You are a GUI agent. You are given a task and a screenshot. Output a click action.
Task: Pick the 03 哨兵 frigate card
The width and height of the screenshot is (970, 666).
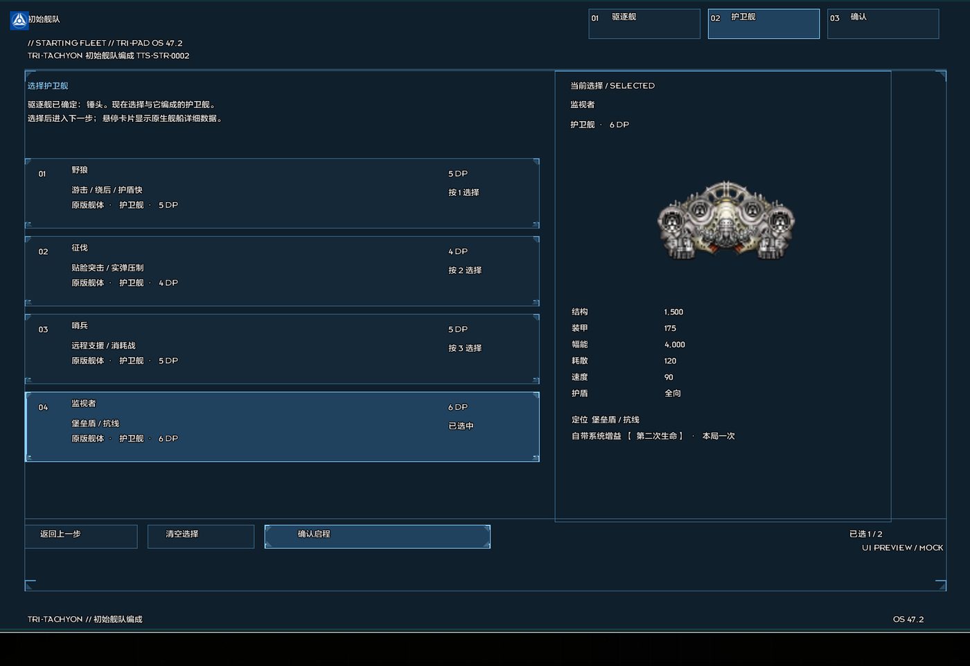(282, 349)
